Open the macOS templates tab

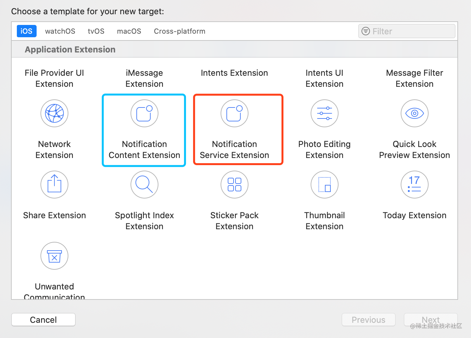click(129, 31)
